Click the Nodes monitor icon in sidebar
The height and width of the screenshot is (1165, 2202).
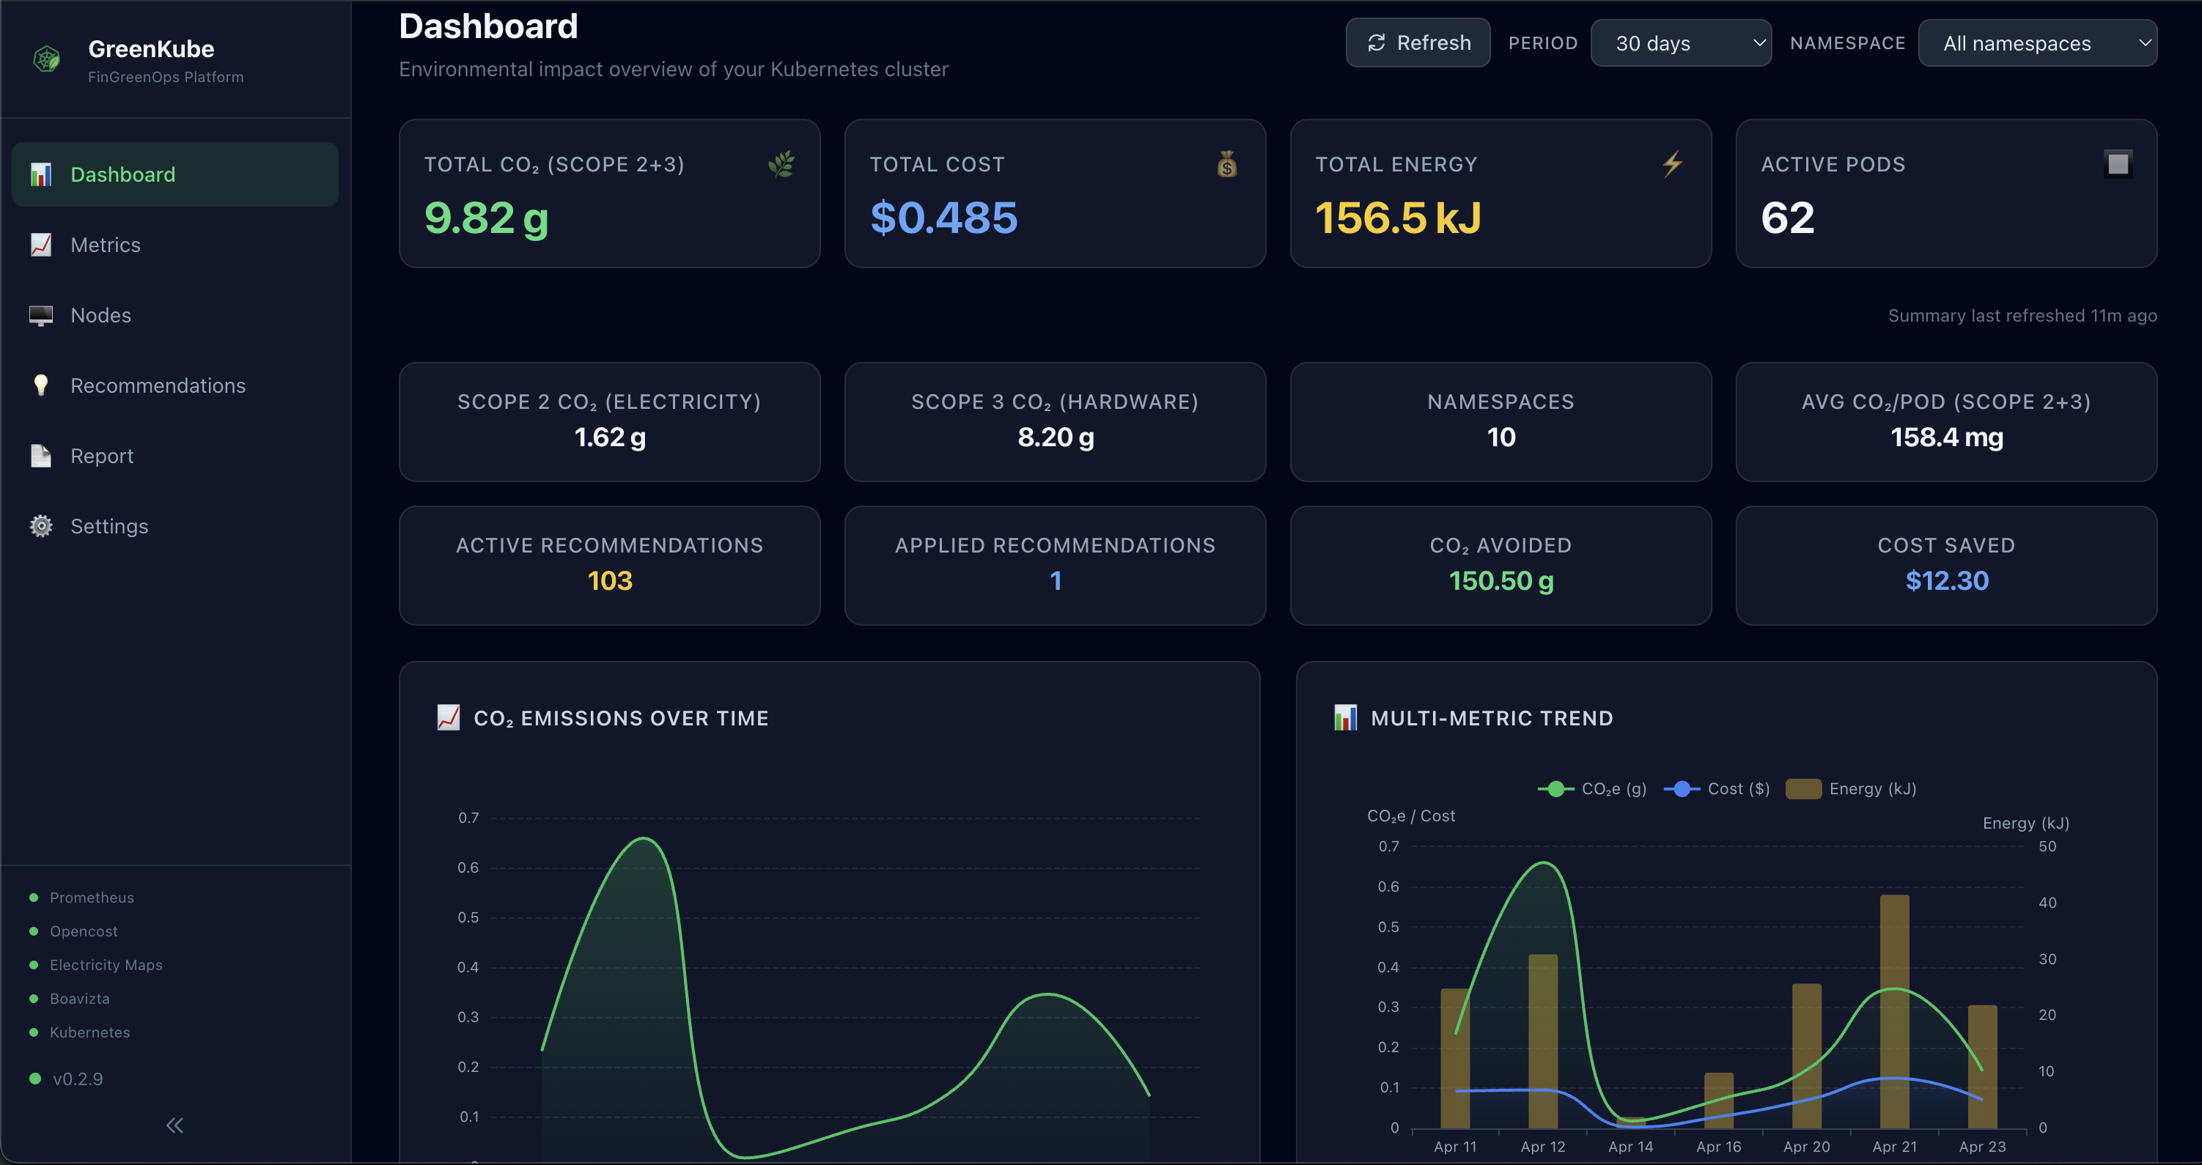[41, 315]
